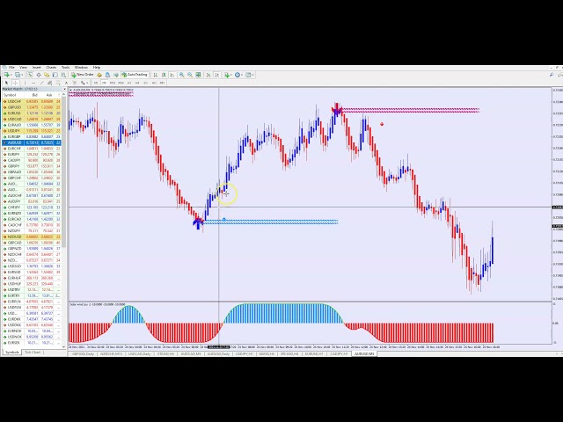This screenshot has width=563, height=422.
Task: Open the Charts menu
Action: click(51, 67)
